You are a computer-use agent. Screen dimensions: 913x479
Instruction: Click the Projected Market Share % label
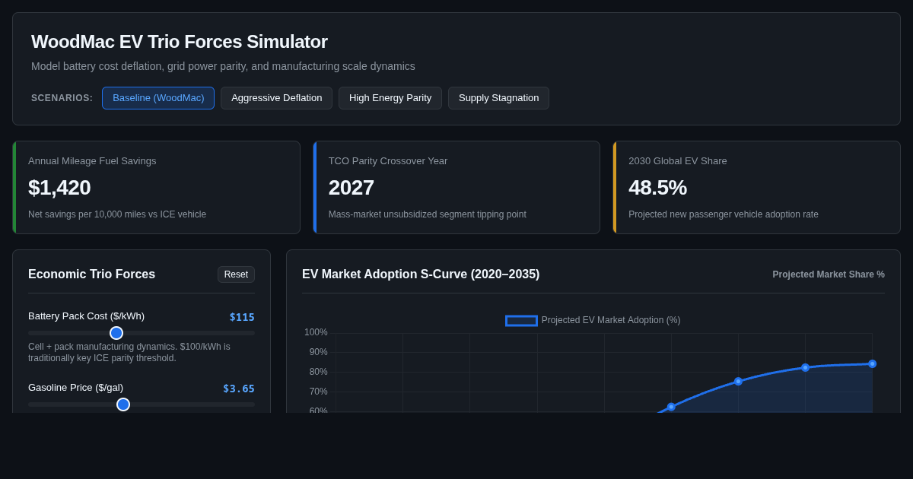(x=829, y=274)
